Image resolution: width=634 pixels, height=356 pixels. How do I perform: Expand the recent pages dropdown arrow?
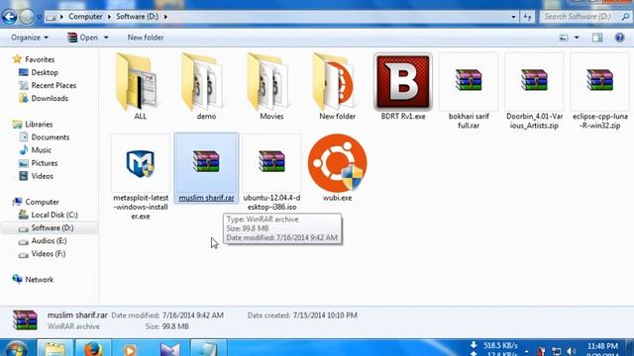[x=40, y=17]
